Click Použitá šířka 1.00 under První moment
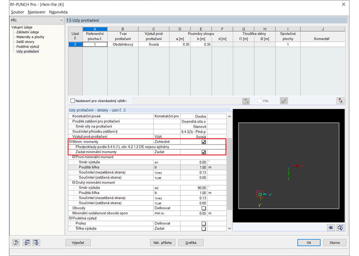 click(194, 167)
